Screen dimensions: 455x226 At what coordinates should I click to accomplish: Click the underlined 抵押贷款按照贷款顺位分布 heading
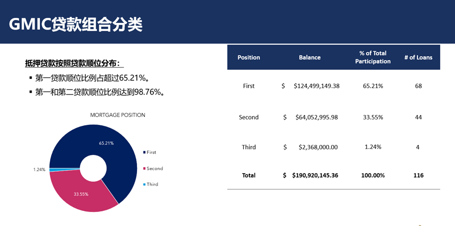(74, 64)
